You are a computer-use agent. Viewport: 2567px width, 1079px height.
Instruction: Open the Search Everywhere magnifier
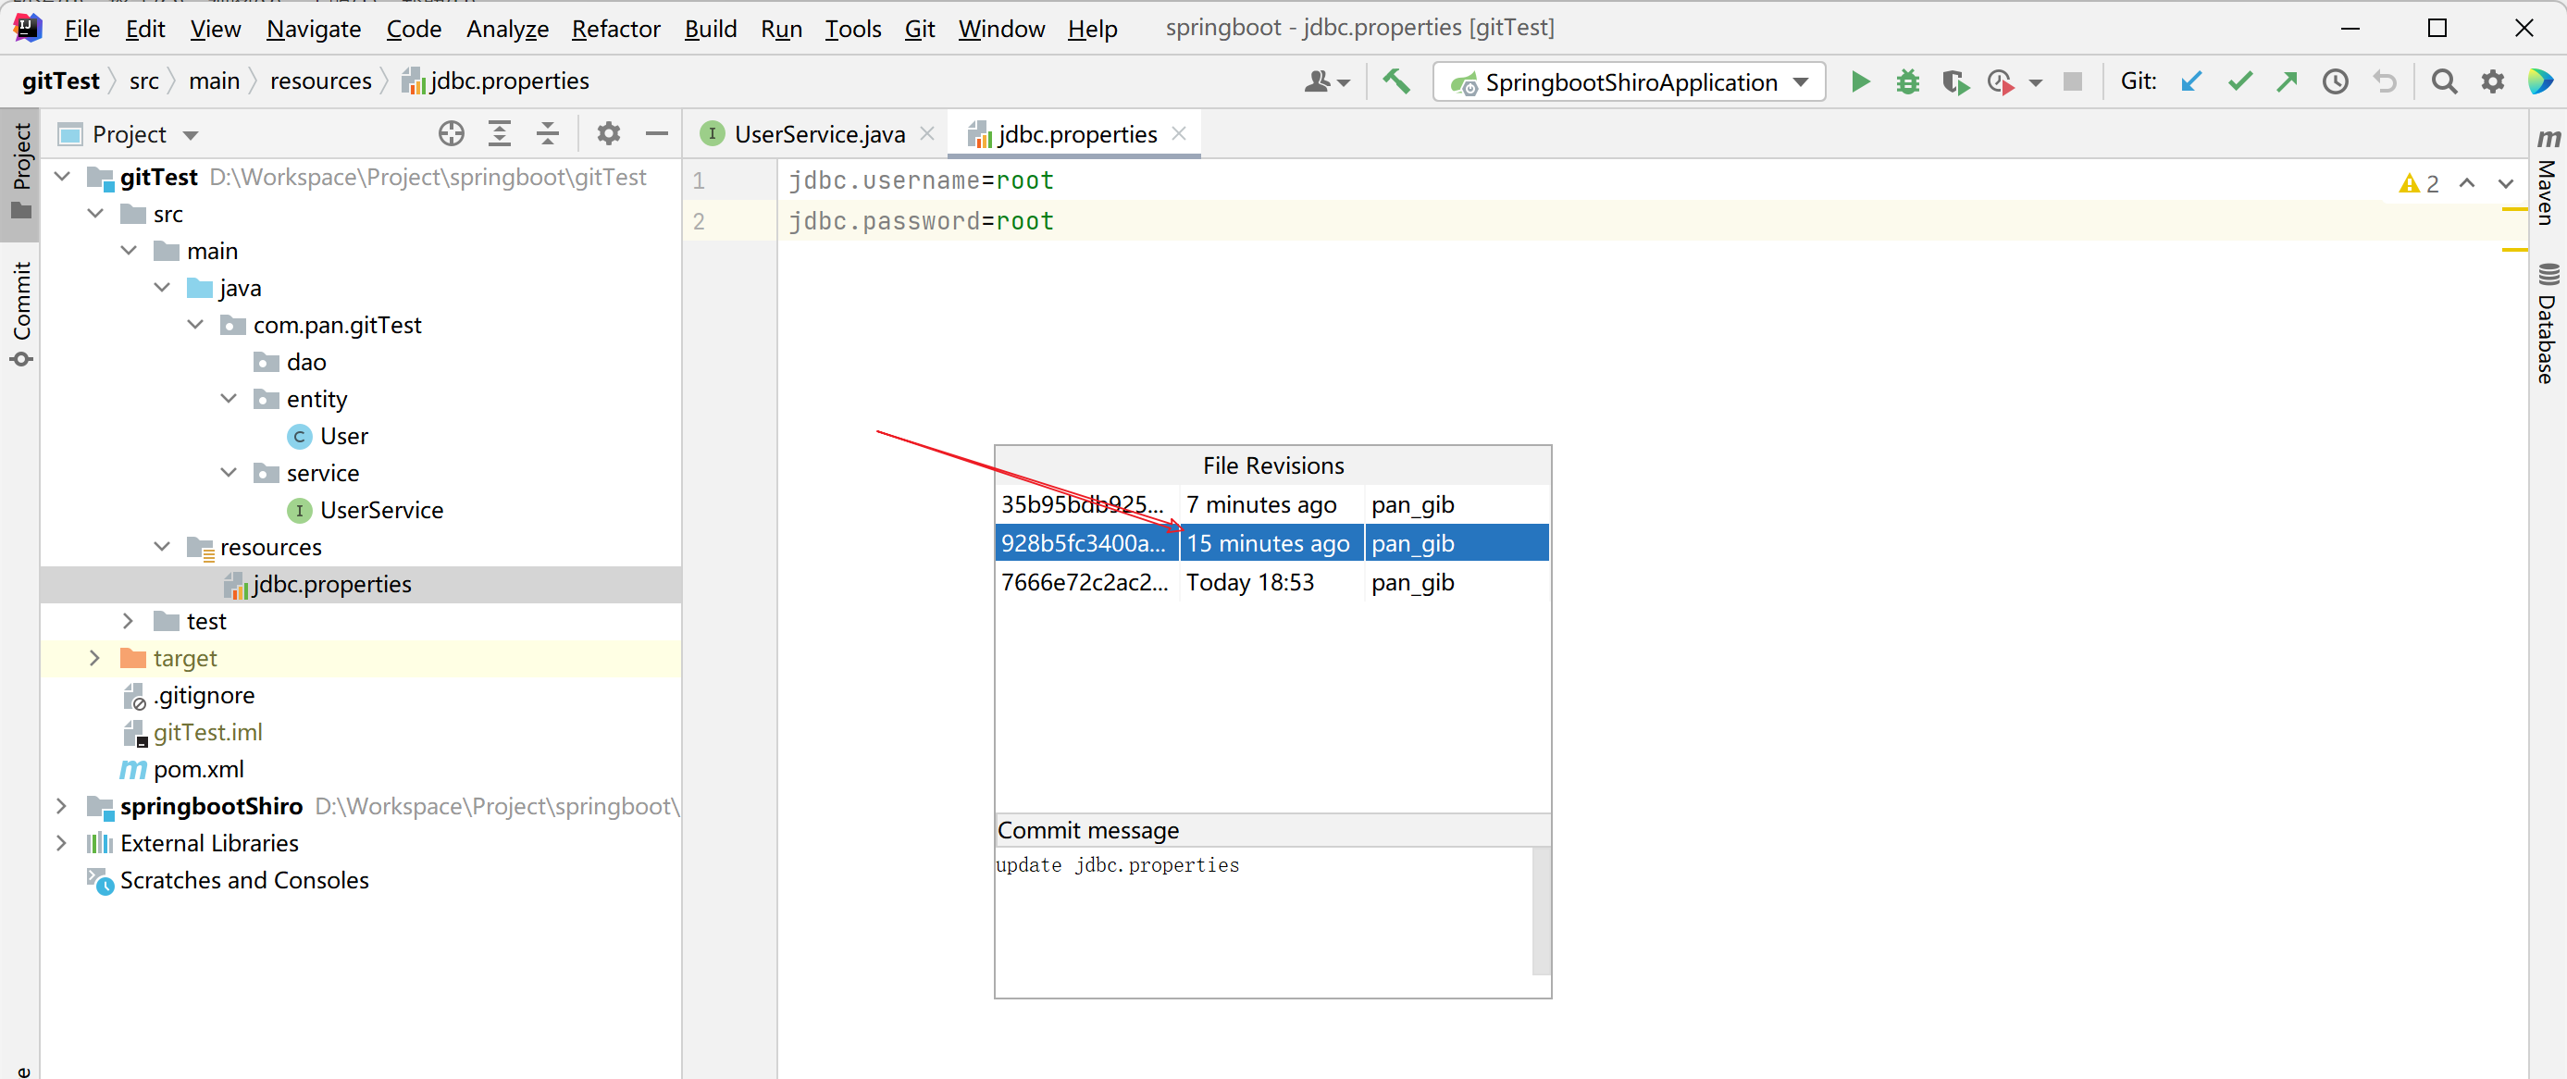point(2443,81)
